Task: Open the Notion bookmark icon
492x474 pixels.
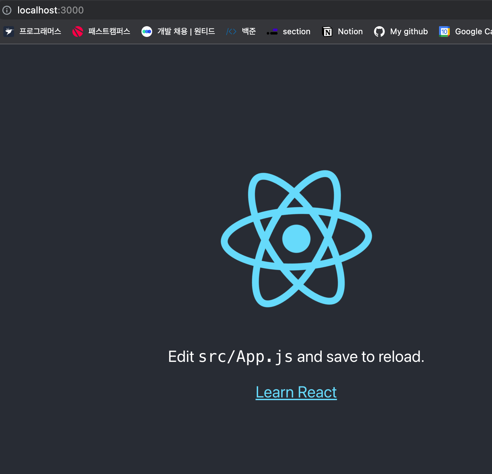Action: click(327, 32)
